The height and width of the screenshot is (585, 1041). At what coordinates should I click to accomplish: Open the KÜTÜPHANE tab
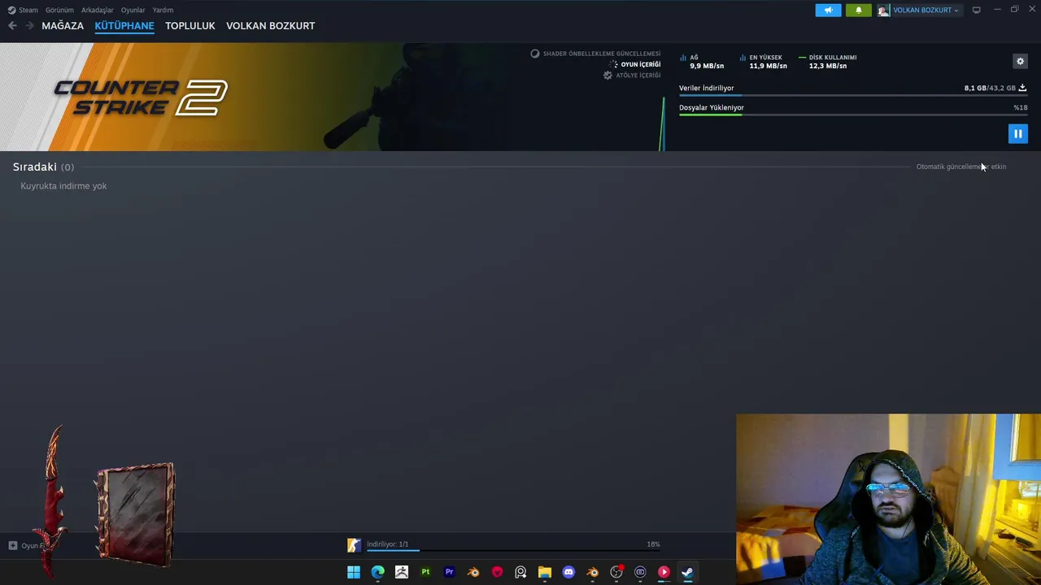click(124, 26)
